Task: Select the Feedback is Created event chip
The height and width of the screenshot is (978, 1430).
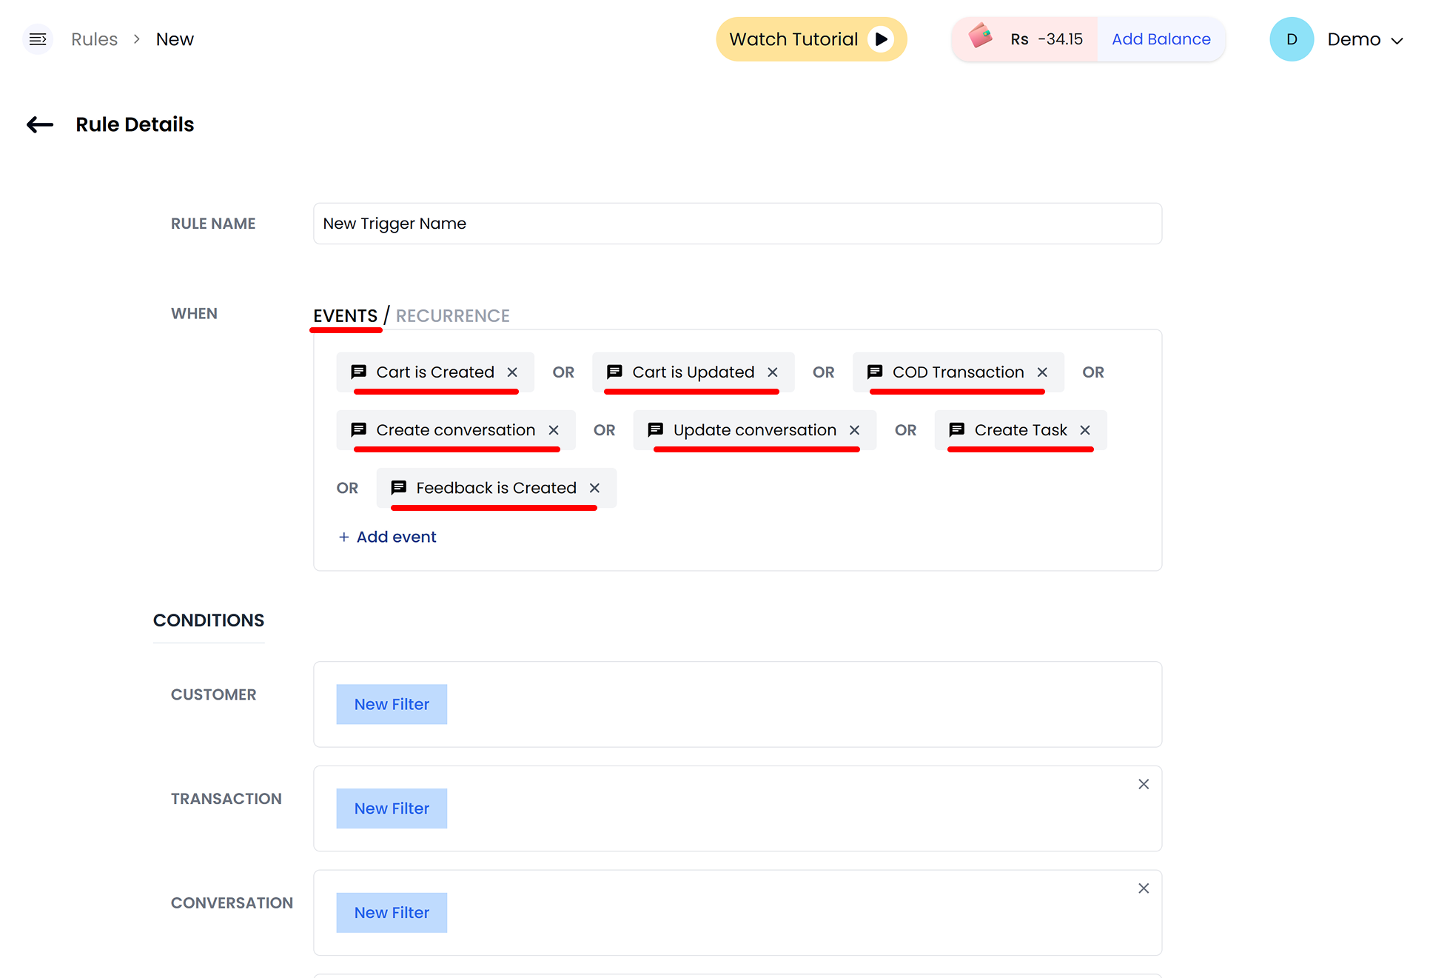Action: tap(497, 488)
